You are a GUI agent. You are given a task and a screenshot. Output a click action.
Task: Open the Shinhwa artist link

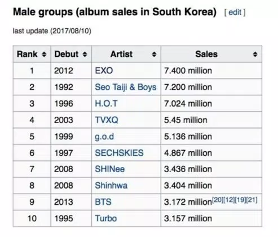pos(111,186)
